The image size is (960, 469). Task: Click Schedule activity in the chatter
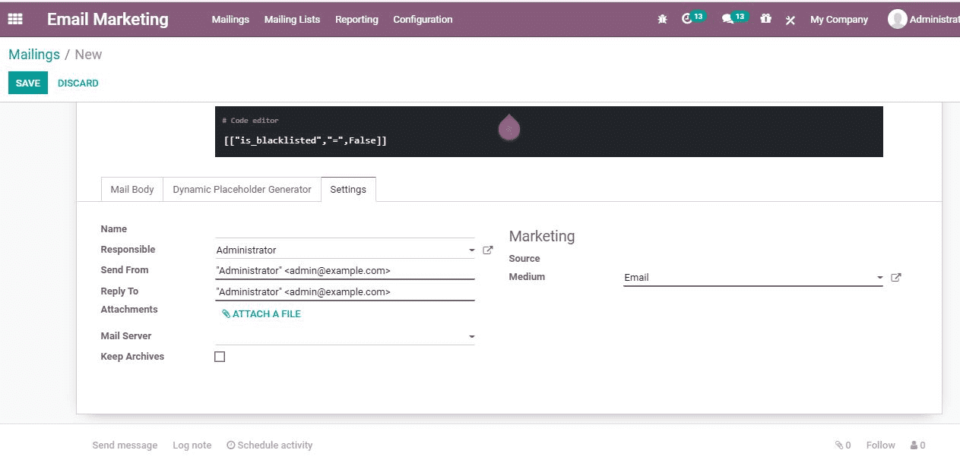(270, 445)
